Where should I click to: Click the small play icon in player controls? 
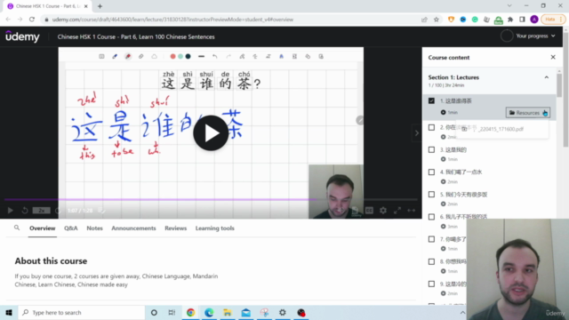10,211
